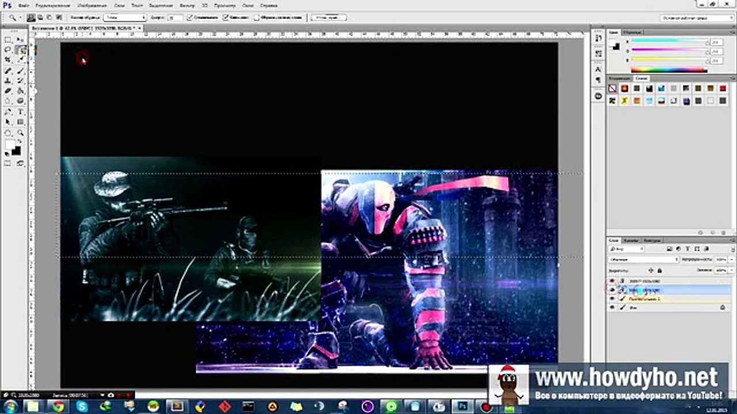Open the Редактирование menu
The width and height of the screenshot is (737, 414).
pos(53,5)
